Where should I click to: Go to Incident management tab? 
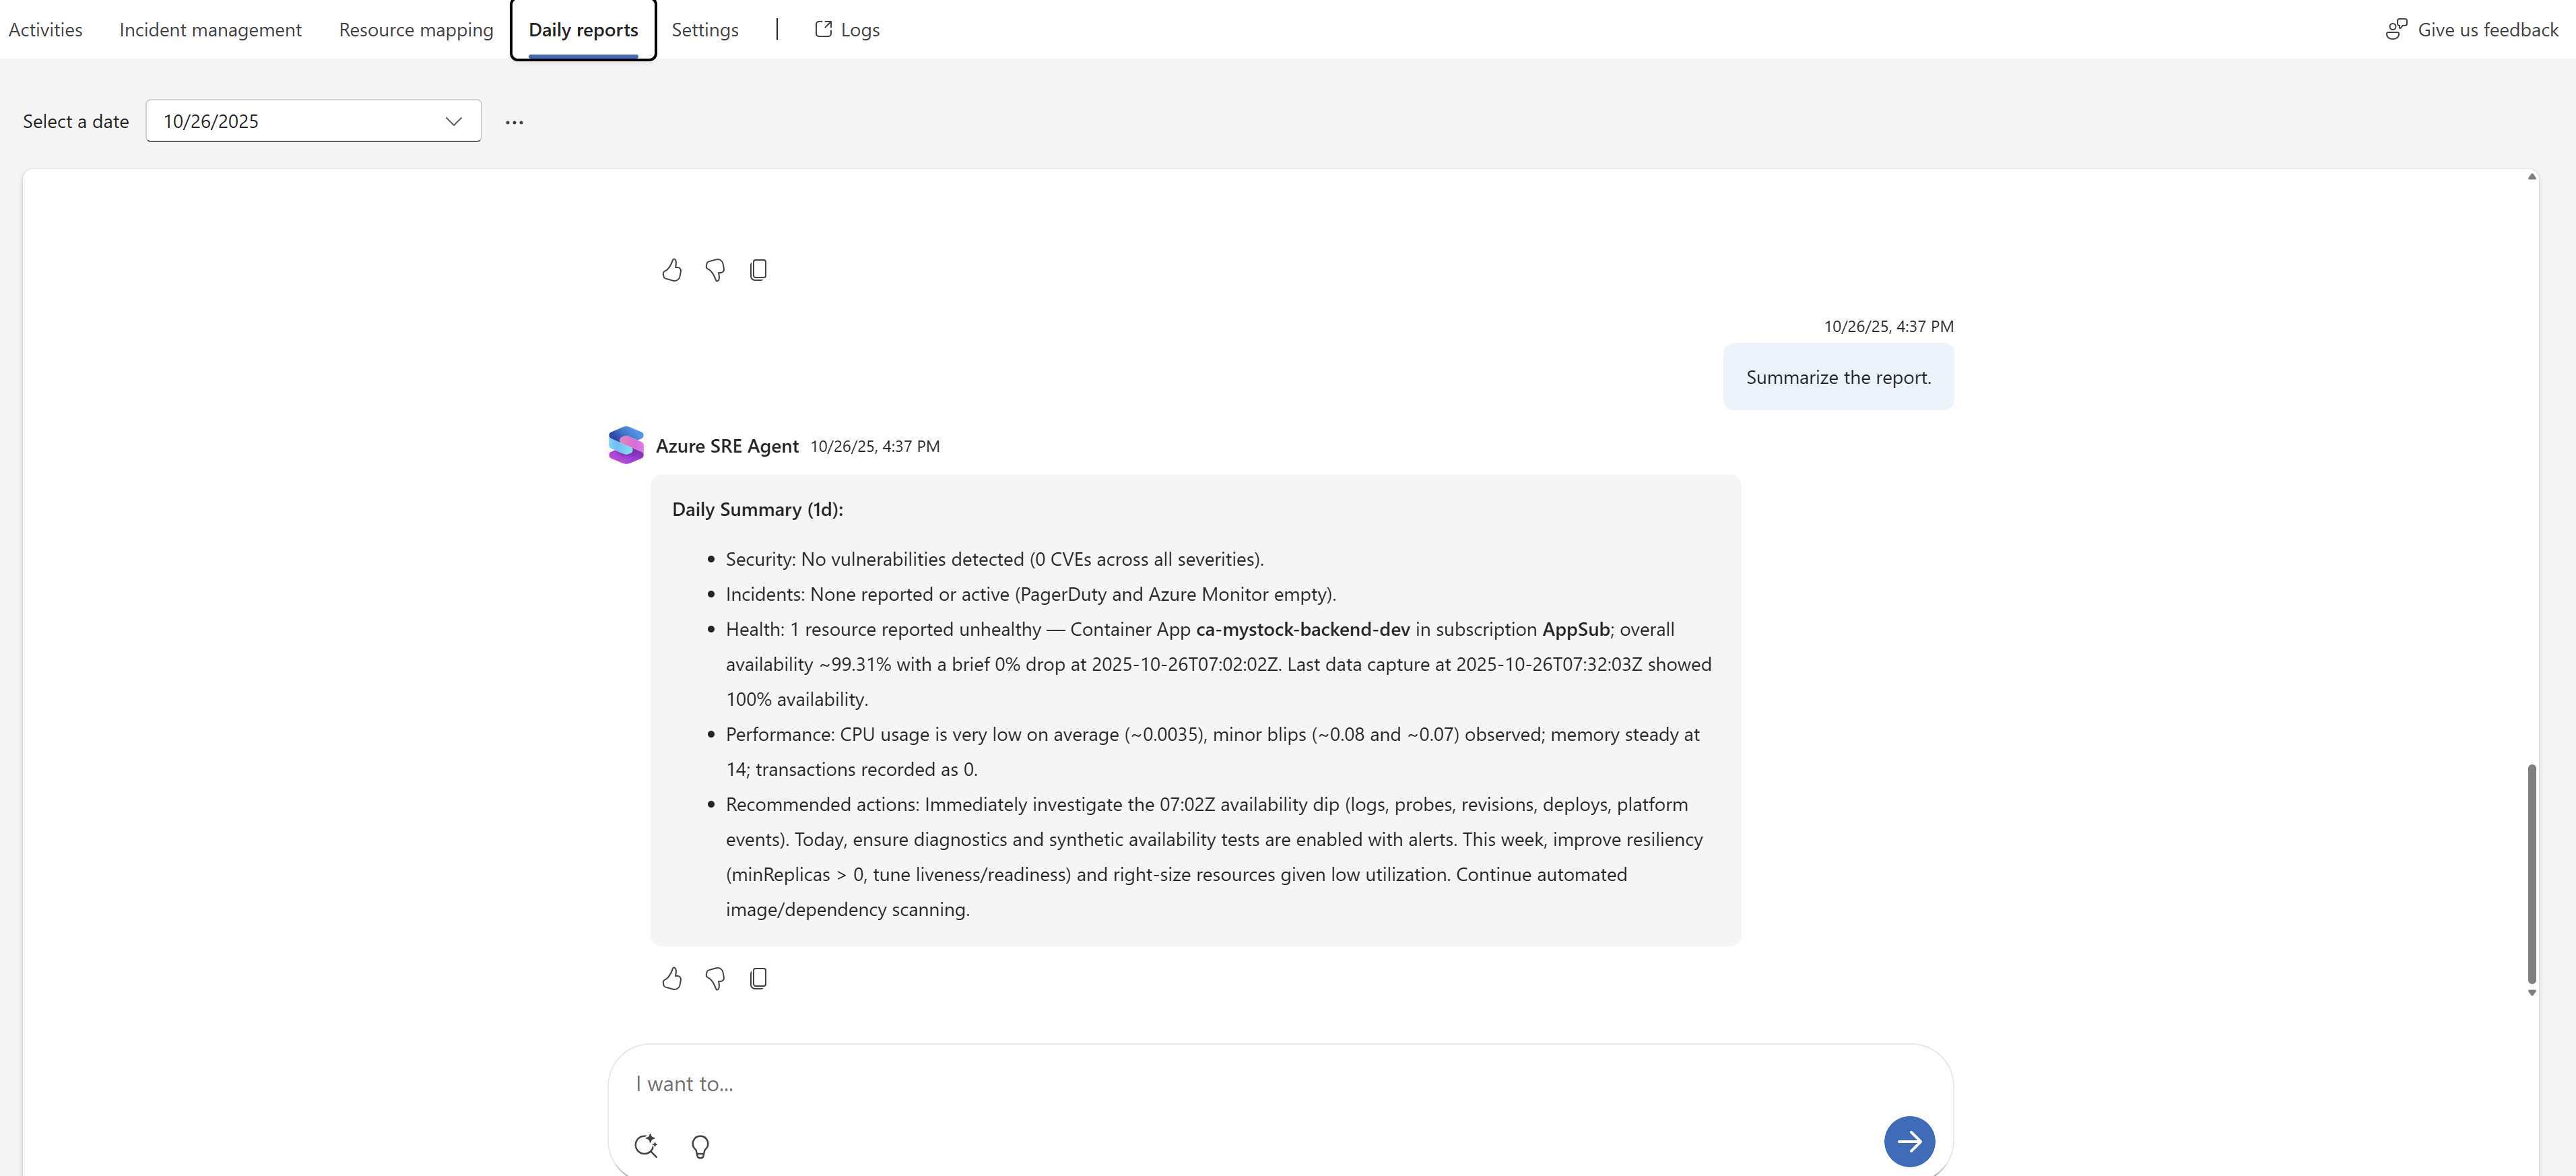(x=210, y=29)
